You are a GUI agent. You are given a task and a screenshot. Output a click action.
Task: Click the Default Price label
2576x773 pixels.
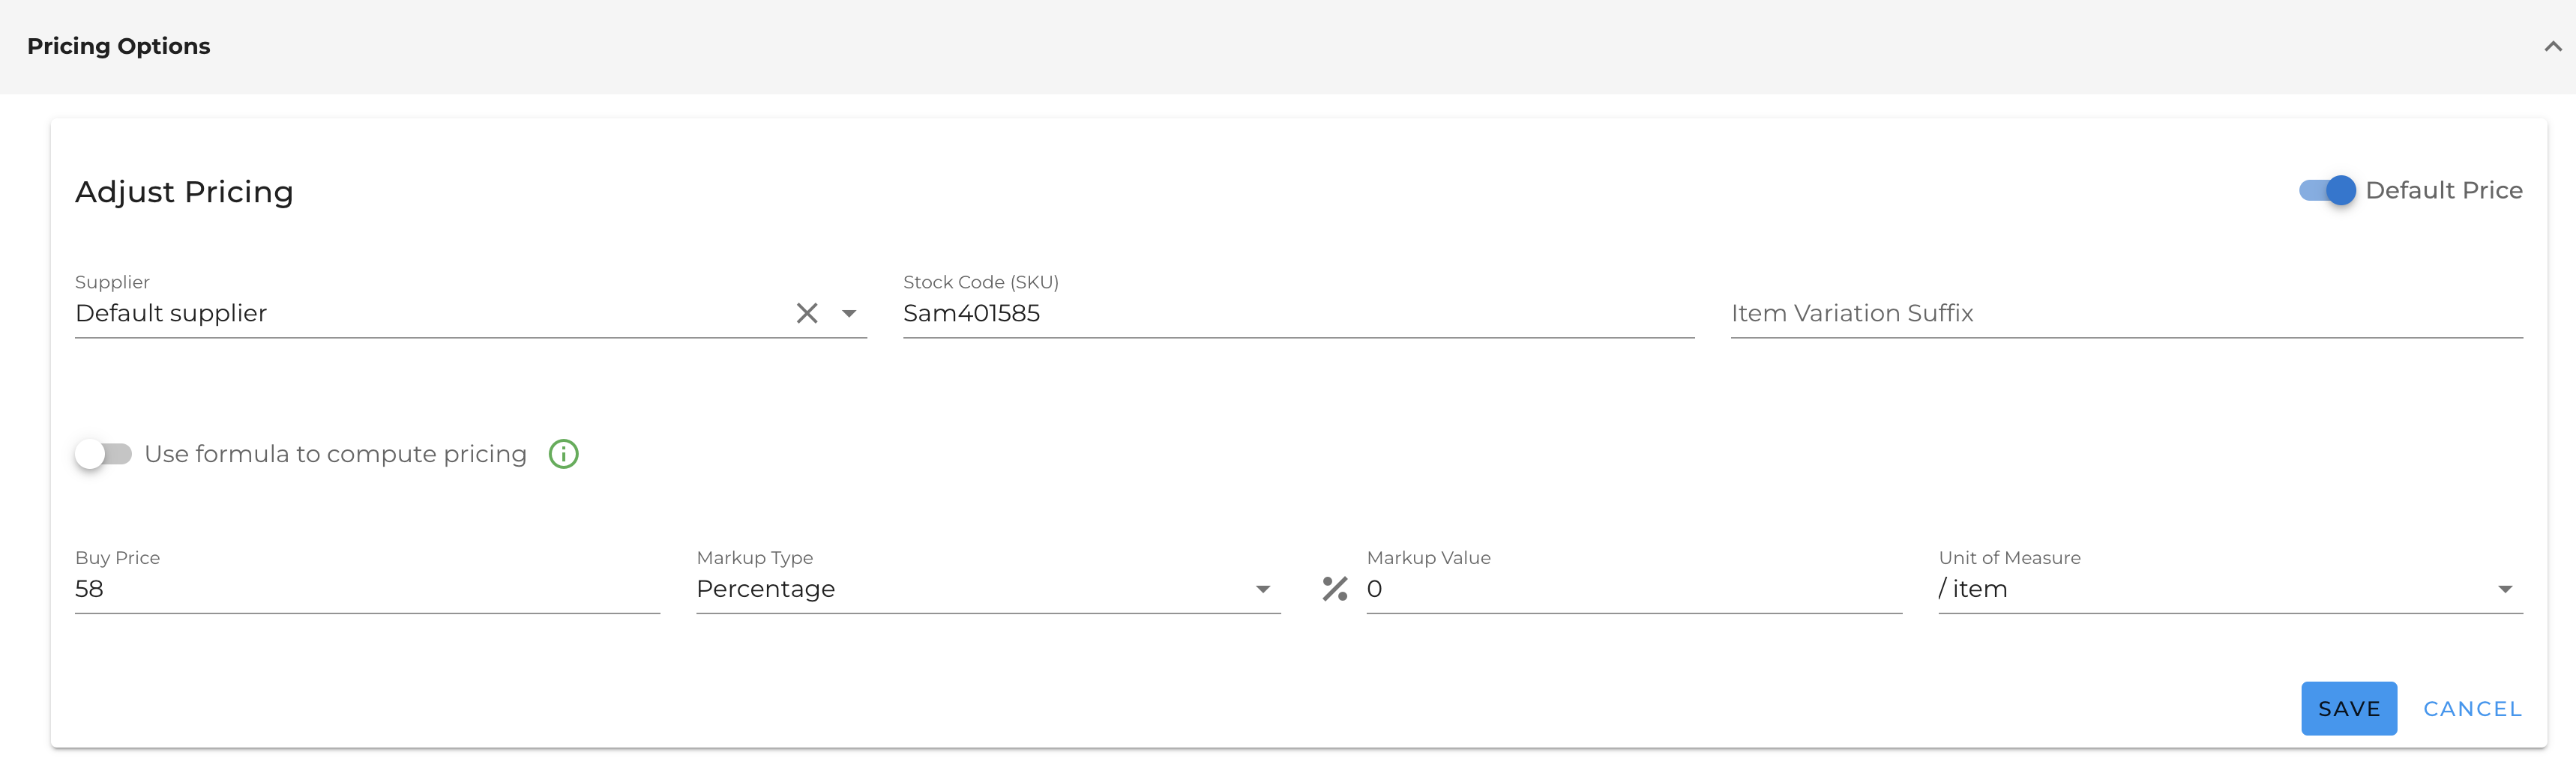pos(2443,191)
